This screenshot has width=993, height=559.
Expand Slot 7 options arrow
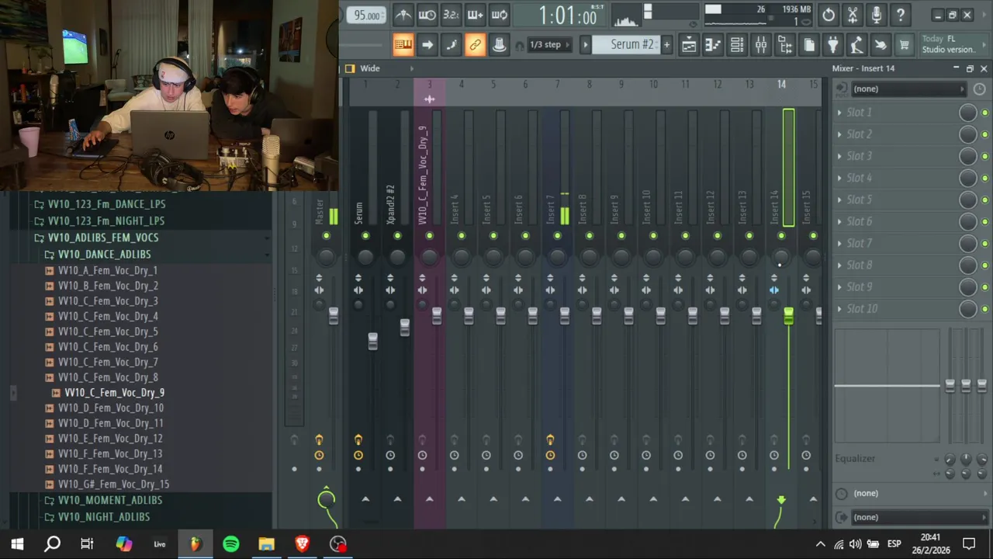click(x=839, y=243)
